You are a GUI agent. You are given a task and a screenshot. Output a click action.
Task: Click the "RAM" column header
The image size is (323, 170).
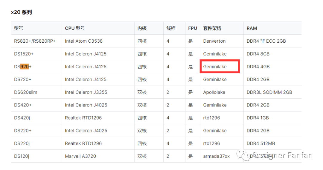point(252,28)
